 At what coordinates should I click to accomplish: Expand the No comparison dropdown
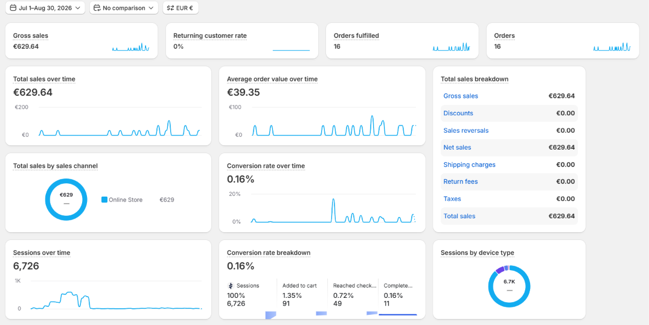(x=124, y=8)
